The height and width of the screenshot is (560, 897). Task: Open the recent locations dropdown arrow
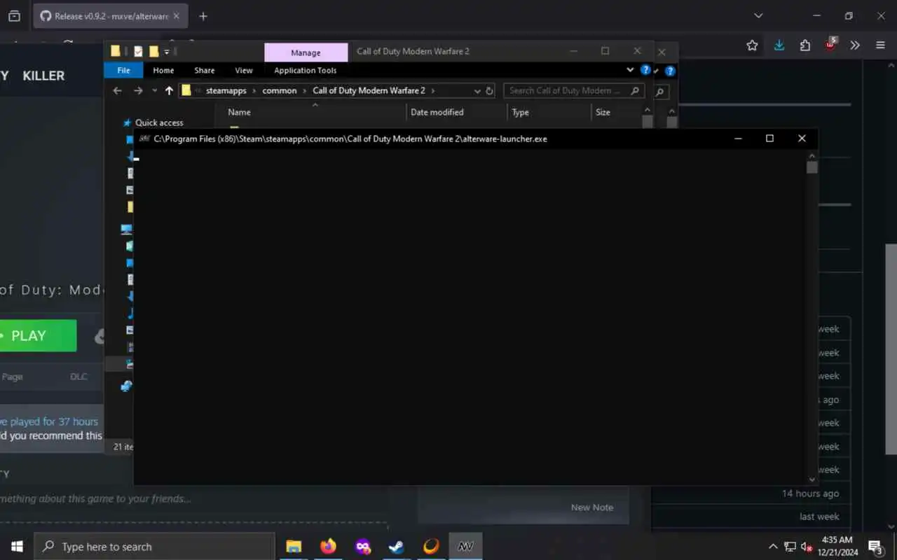[153, 91]
